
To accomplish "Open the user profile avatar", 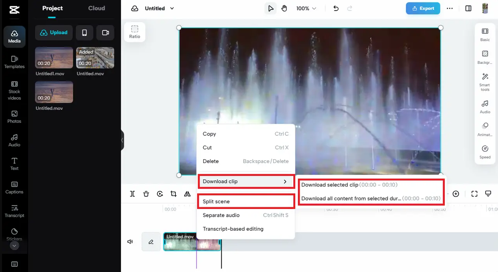I will 485,8.
